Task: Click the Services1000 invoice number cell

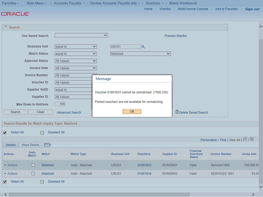Action: point(220,165)
